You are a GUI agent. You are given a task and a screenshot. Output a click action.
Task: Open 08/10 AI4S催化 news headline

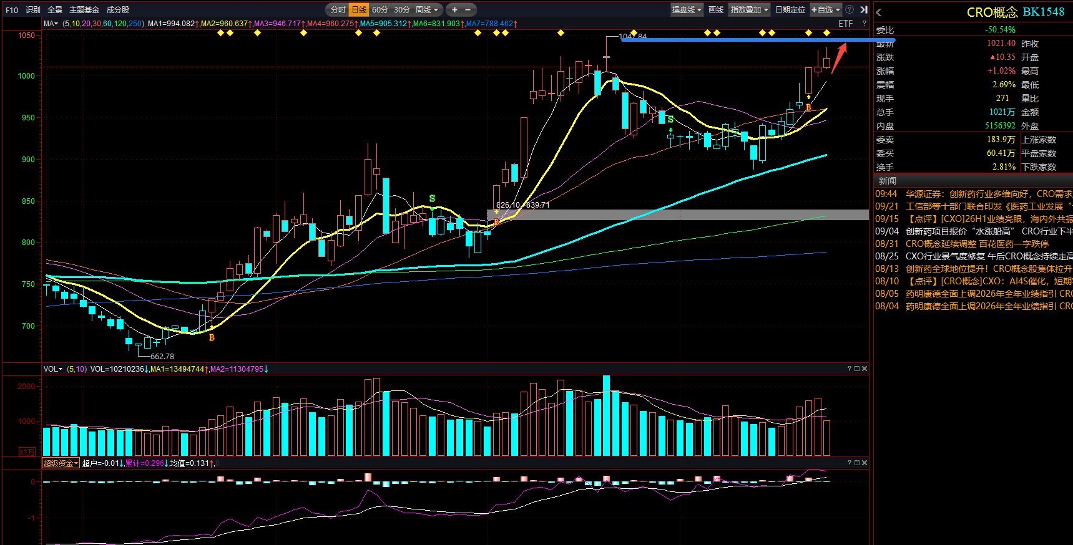click(x=974, y=281)
